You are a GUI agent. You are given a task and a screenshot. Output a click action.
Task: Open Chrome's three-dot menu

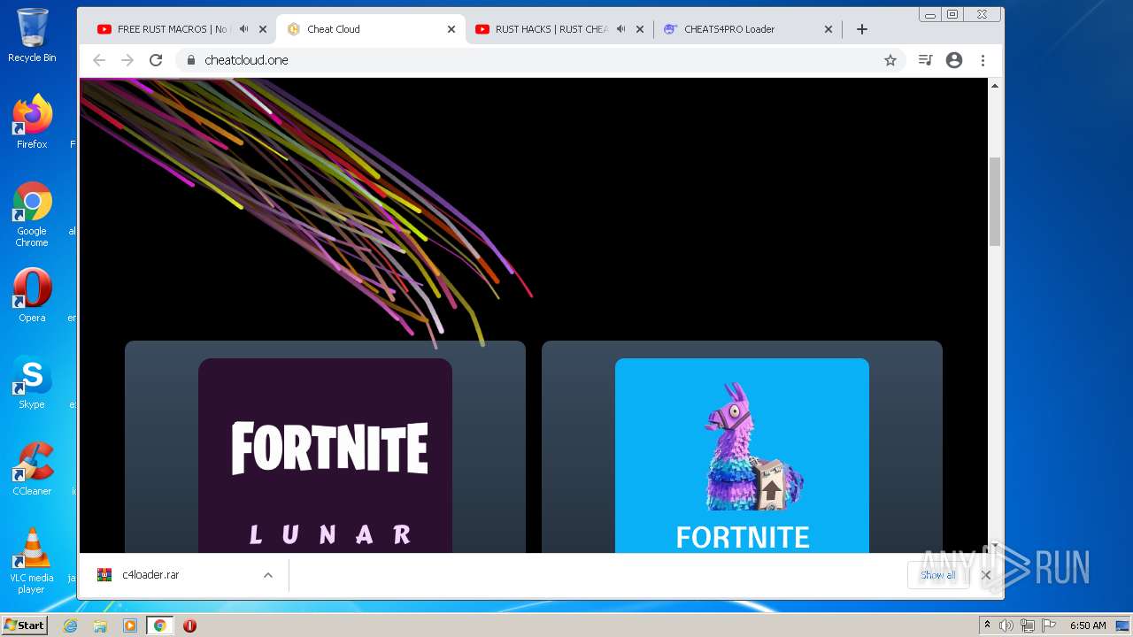click(x=983, y=60)
